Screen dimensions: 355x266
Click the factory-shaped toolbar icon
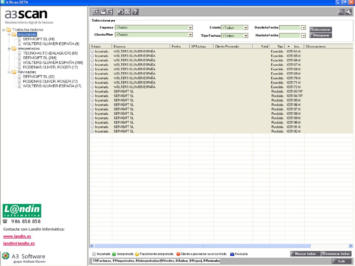coord(103,12)
